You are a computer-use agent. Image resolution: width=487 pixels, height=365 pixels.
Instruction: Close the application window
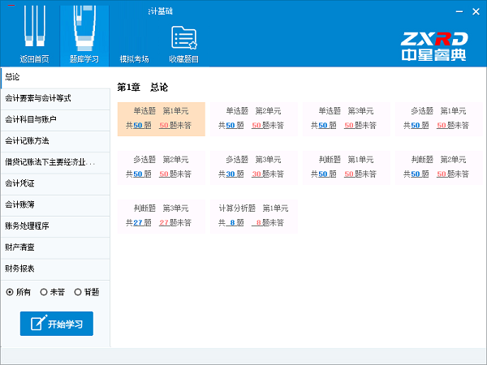tap(476, 14)
